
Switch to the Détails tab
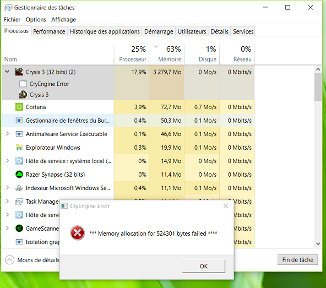coord(219,31)
